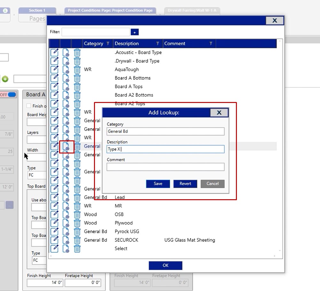Open the Section 1 Pages tab
This screenshot has height=291, width=320.
pos(37,15)
